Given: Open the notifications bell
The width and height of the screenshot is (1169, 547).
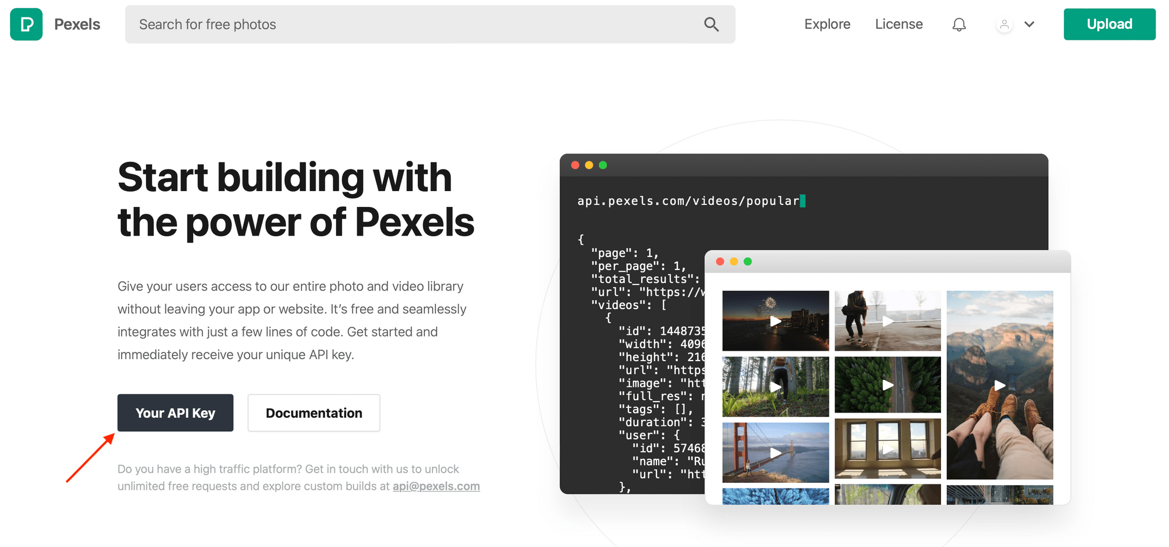Looking at the screenshot, I should tap(959, 25).
